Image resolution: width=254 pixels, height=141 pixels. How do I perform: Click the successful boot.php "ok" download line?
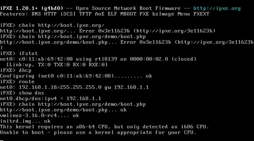(63, 110)
